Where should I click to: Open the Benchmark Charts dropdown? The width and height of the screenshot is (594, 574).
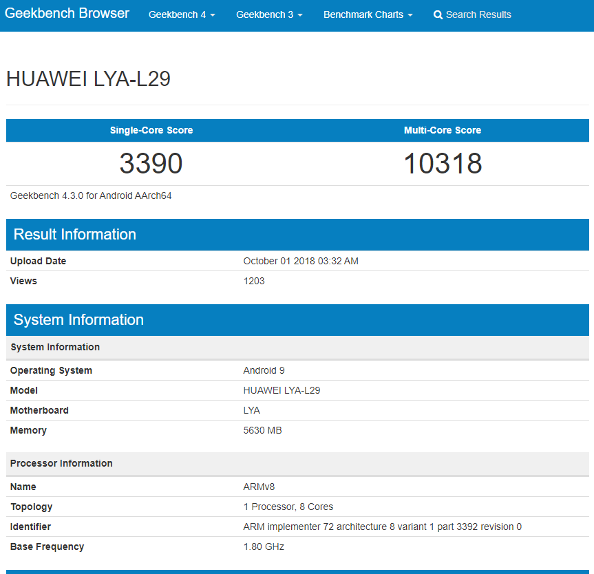[x=368, y=14]
